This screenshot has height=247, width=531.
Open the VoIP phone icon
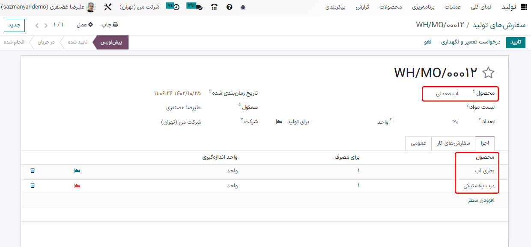(x=215, y=7)
